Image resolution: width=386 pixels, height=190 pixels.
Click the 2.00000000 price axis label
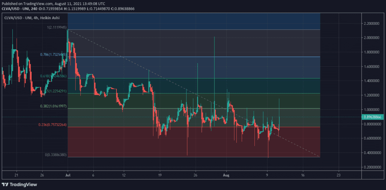coord(372,38)
